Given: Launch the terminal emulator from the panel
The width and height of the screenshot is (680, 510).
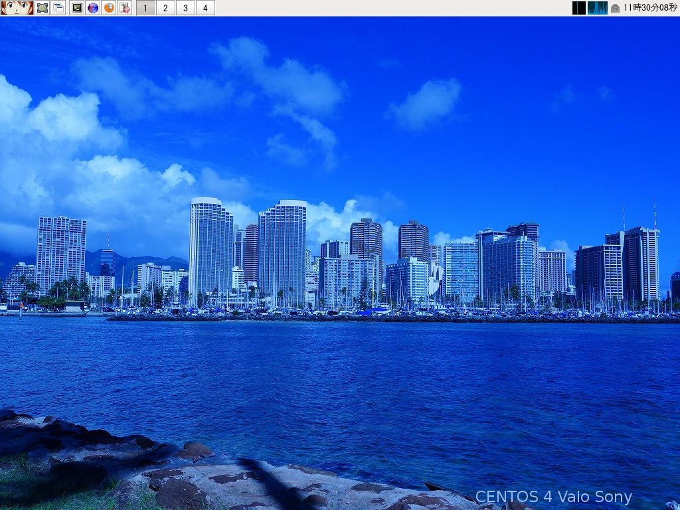Looking at the screenshot, I should [x=75, y=9].
